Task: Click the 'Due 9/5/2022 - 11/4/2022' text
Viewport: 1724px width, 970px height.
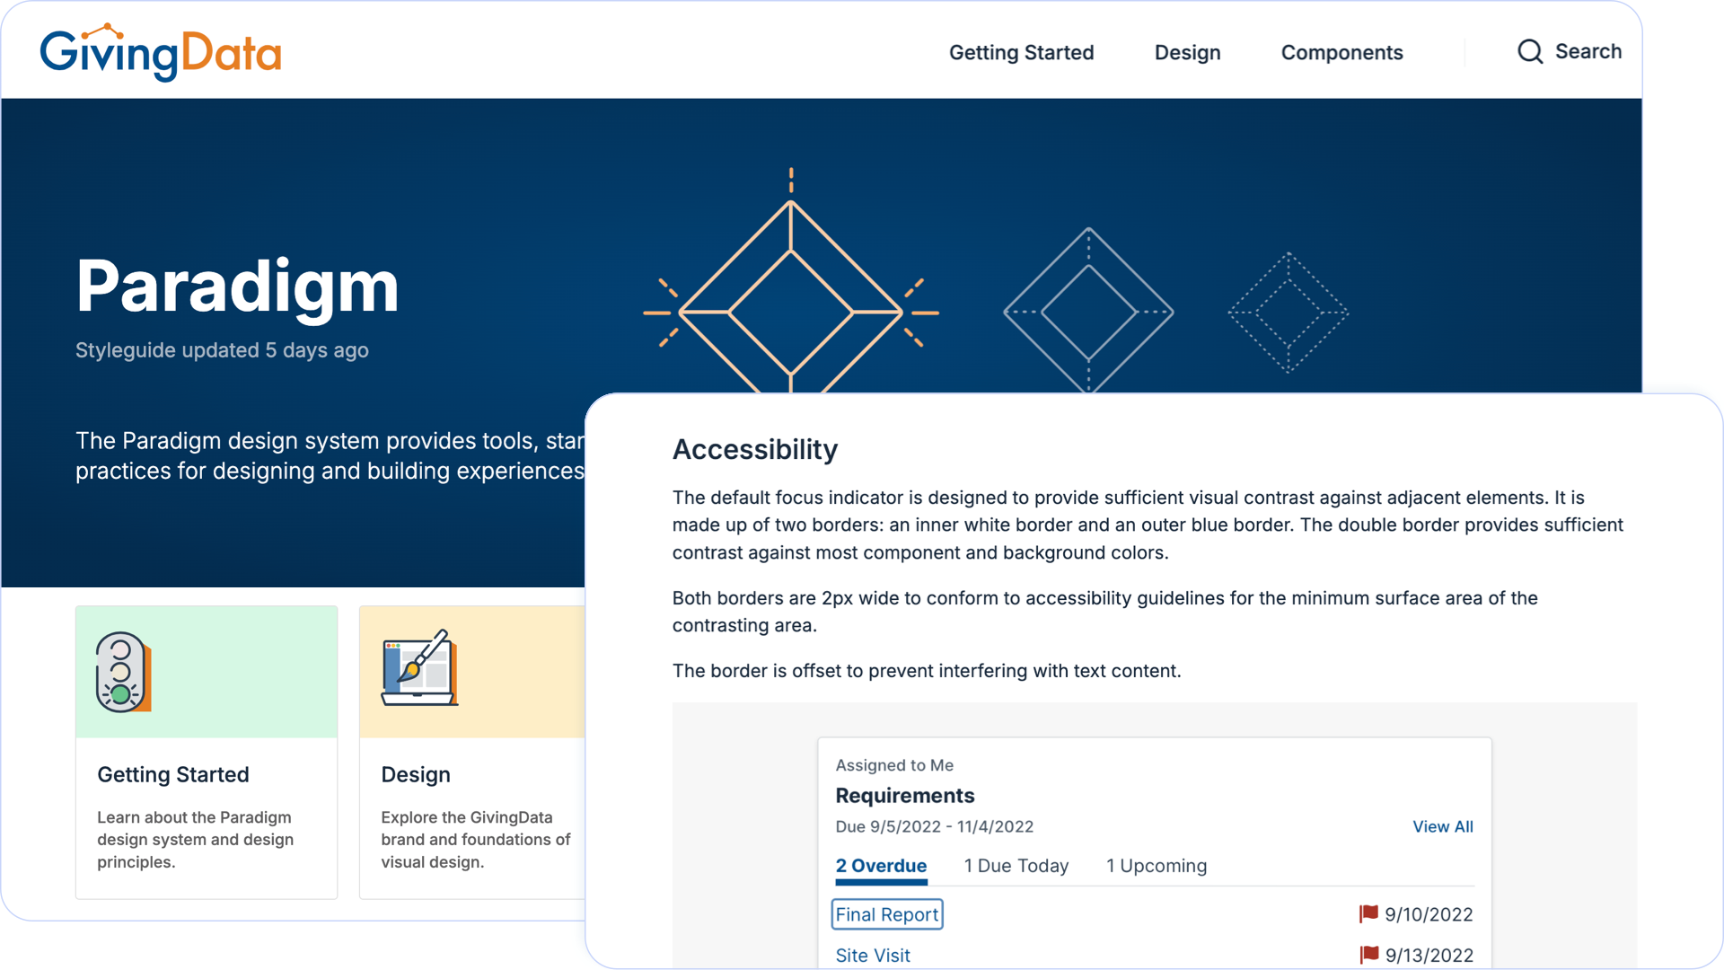Action: point(935,826)
